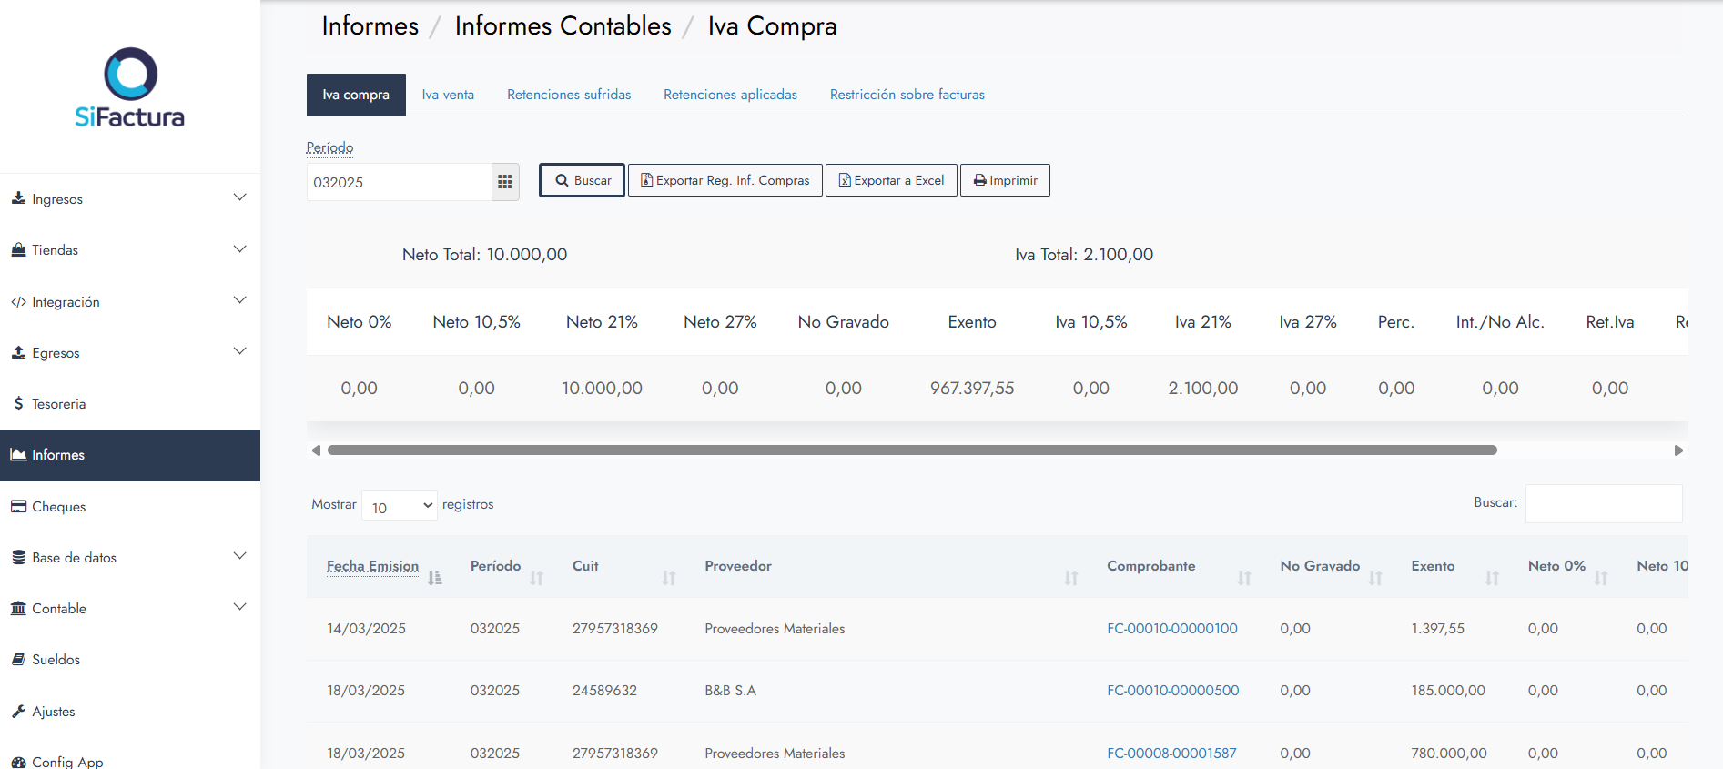Sort the Comprobante column using its arrows
Image resolution: width=1723 pixels, height=769 pixels.
pyautogui.click(x=1243, y=577)
